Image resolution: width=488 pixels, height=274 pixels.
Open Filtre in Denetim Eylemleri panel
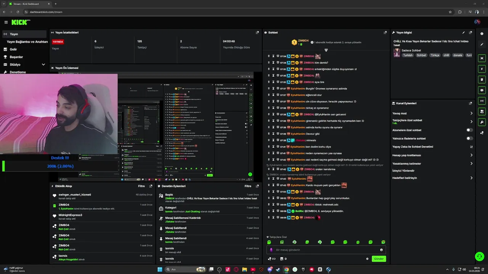tap(248, 186)
